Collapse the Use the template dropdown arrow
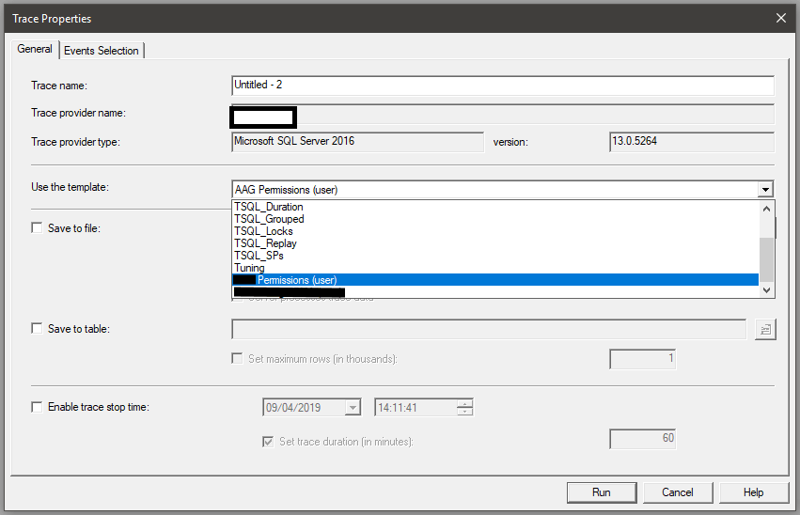The width and height of the screenshot is (800, 515). [766, 190]
